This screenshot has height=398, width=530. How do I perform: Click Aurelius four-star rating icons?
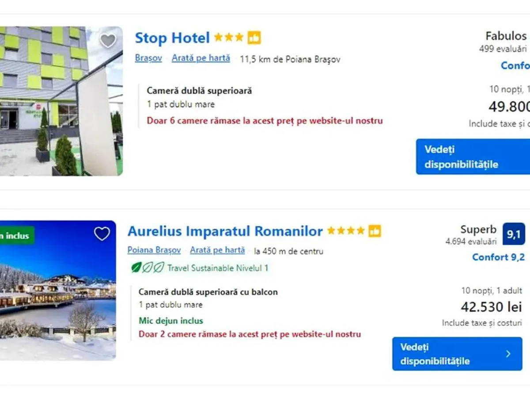[x=346, y=231]
